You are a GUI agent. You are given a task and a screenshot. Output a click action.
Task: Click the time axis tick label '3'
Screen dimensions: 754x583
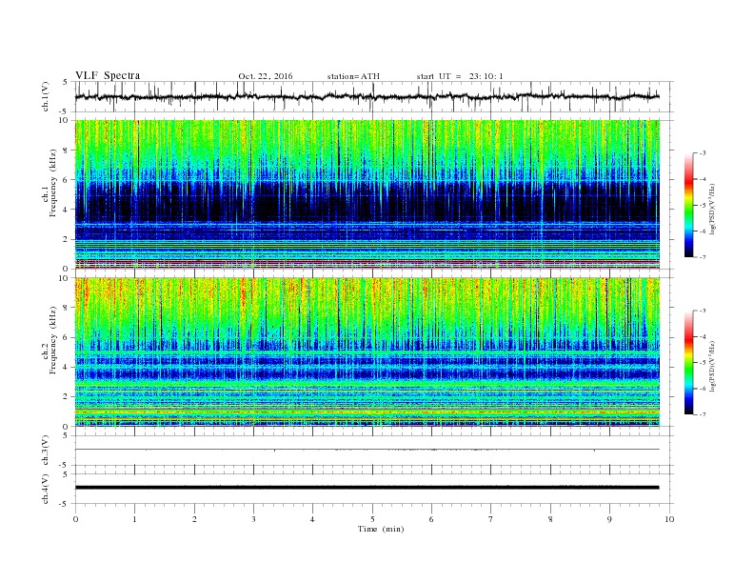pyautogui.click(x=253, y=519)
